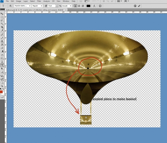The image size is (167, 143).
Task: Click the Rotate View tool in application bar
Action: click(112, 1)
